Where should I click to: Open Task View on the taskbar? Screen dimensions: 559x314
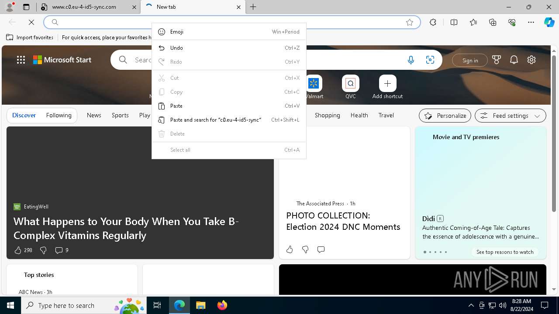[157, 305]
